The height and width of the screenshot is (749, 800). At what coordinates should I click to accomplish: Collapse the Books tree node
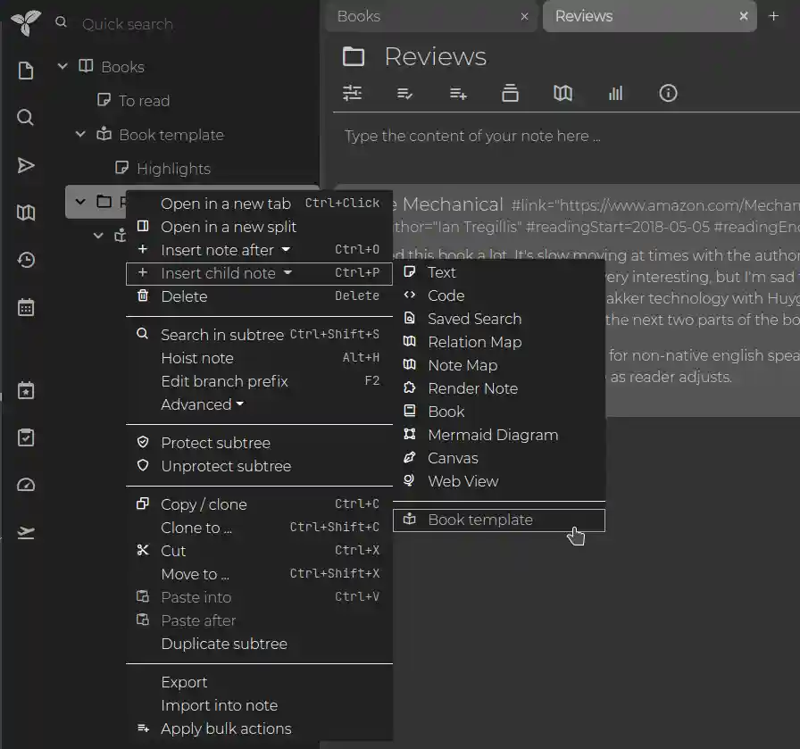pyautogui.click(x=62, y=67)
